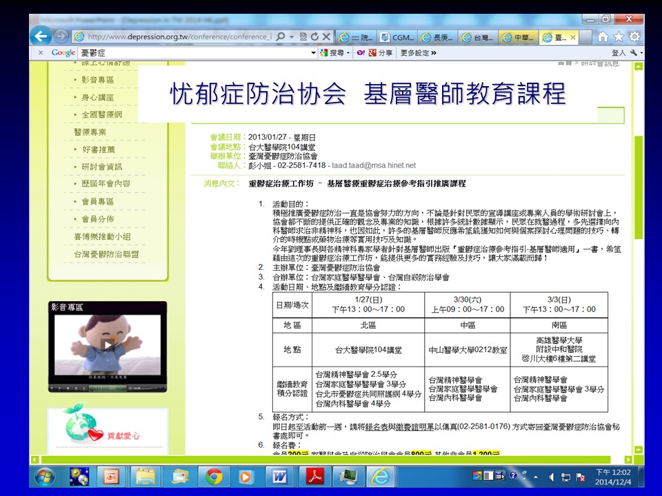662x496 pixels.
Task: Open 好書推薦 sidebar link
Action: click(x=98, y=149)
